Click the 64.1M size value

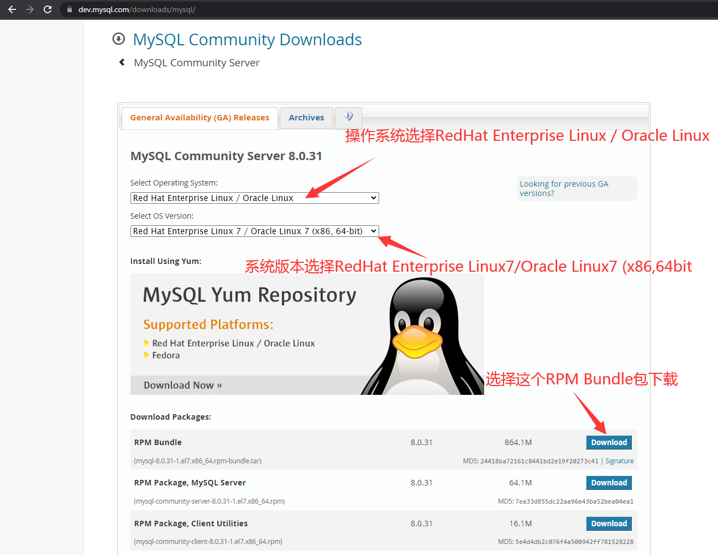coord(521,483)
